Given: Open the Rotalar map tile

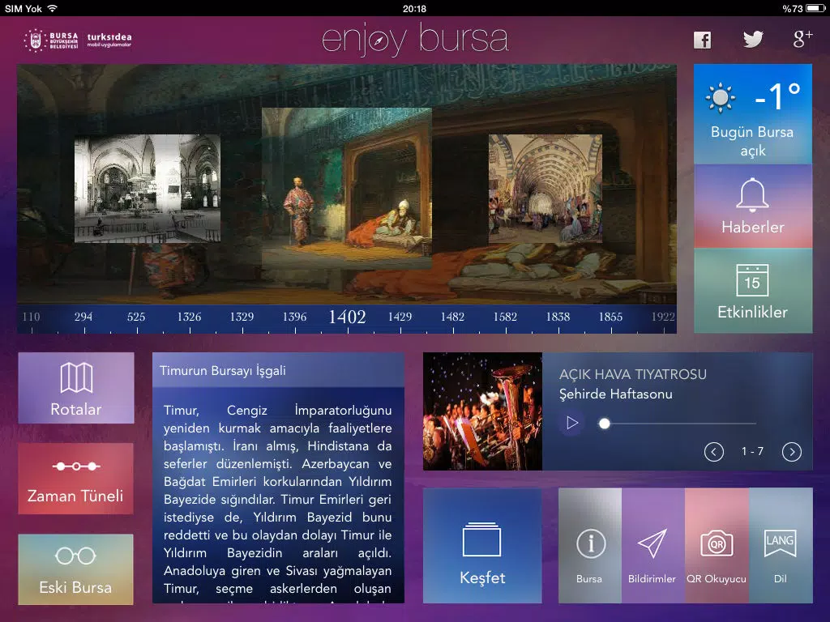Looking at the screenshot, I should pyautogui.click(x=76, y=388).
